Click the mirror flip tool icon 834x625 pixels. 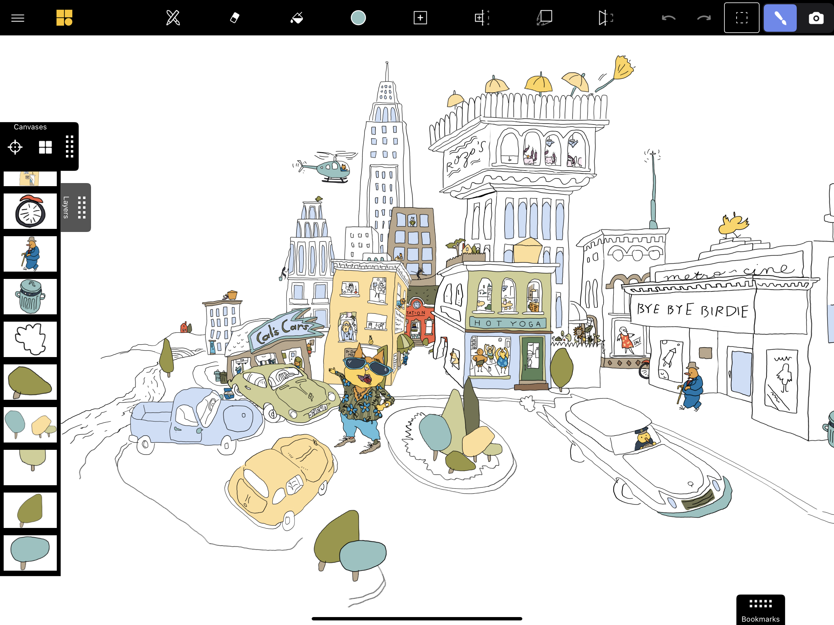point(605,18)
